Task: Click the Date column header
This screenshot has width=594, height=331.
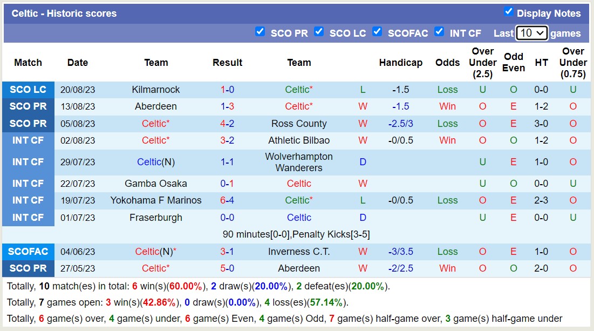Action: (x=77, y=63)
